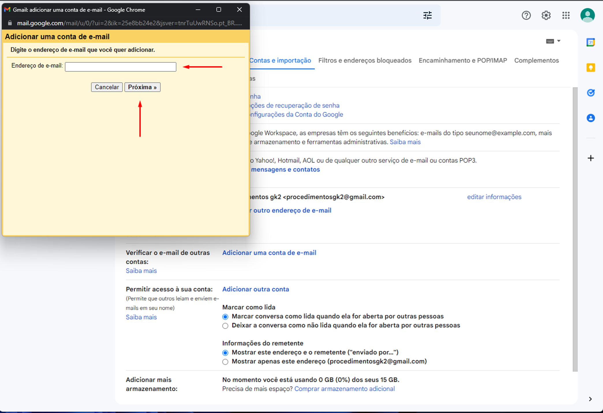
Task: Click outro endereço de e-mail link
Action: [291, 211]
